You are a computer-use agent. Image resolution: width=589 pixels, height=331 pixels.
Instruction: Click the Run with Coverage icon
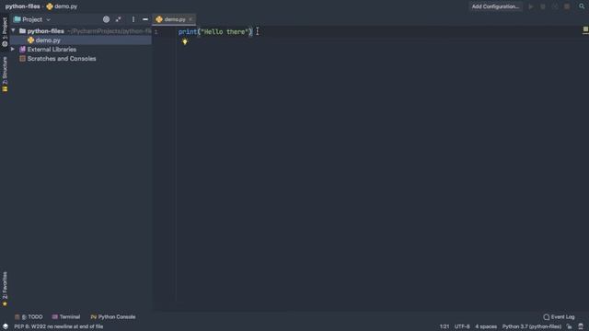click(555, 6)
